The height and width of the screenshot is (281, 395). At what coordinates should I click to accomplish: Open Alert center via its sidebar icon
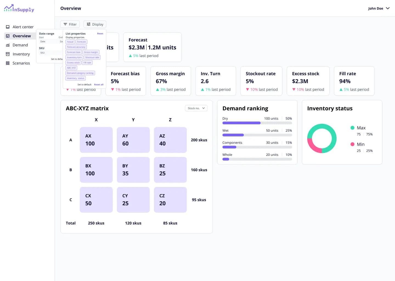pyautogui.click(x=8, y=27)
